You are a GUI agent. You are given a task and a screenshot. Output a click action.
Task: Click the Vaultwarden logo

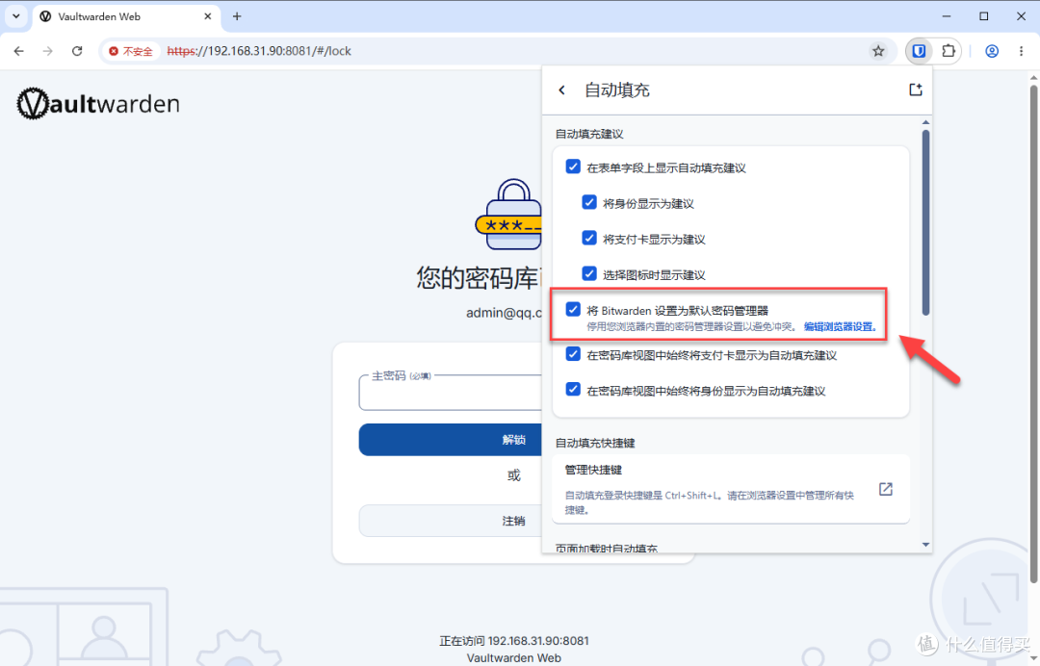[x=98, y=103]
